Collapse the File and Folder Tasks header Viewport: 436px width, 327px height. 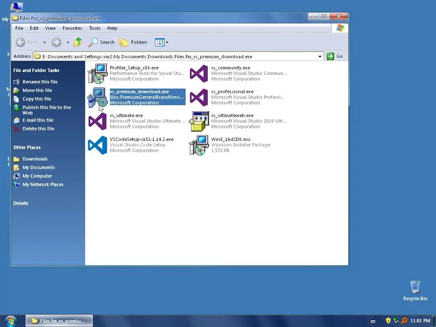coord(36,70)
